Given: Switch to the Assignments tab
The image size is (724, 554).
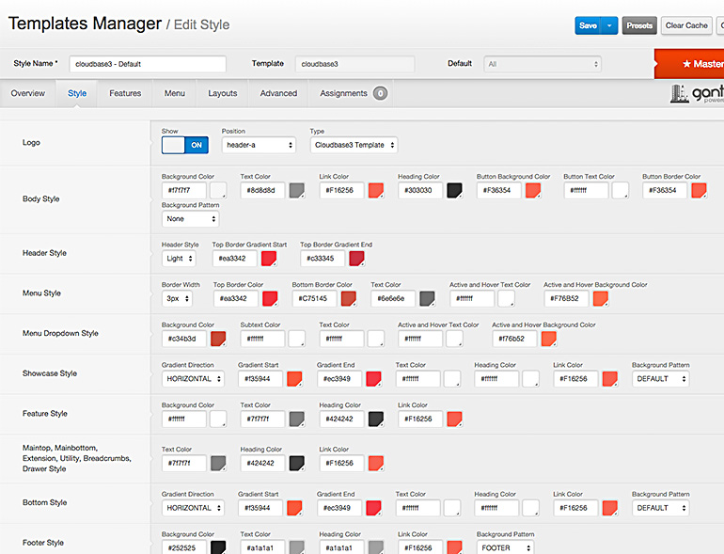Looking at the screenshot, I should [x=343, y=93].
